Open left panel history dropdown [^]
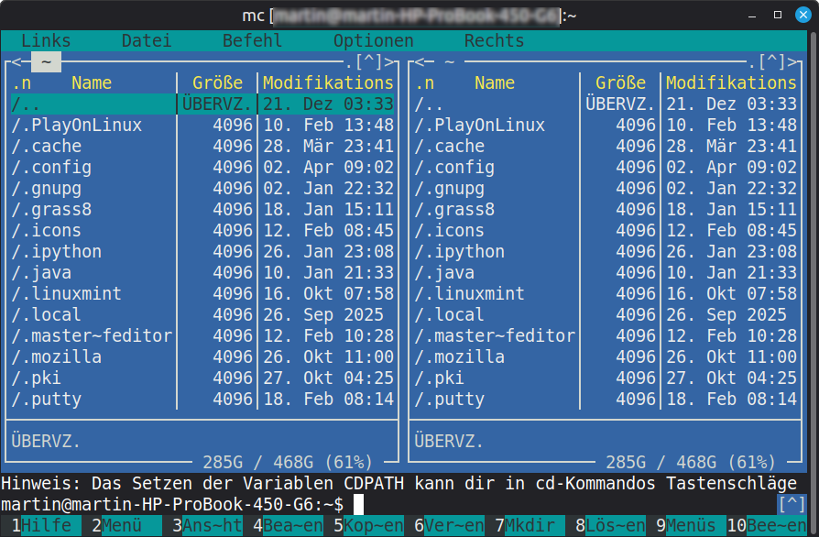This screenshot has height=537, width=819. click(x=368, y=62)
